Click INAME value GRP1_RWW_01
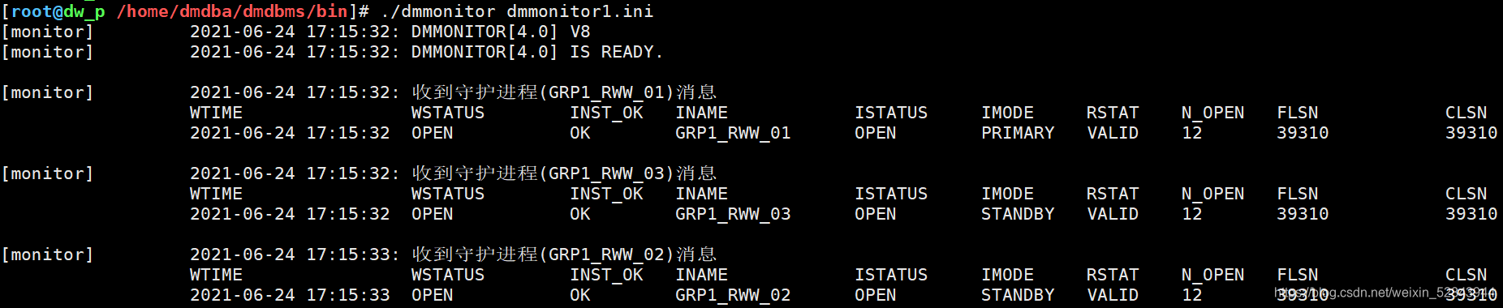The image size is (1503, 308). pyautogui.click(x=733, y=133)
